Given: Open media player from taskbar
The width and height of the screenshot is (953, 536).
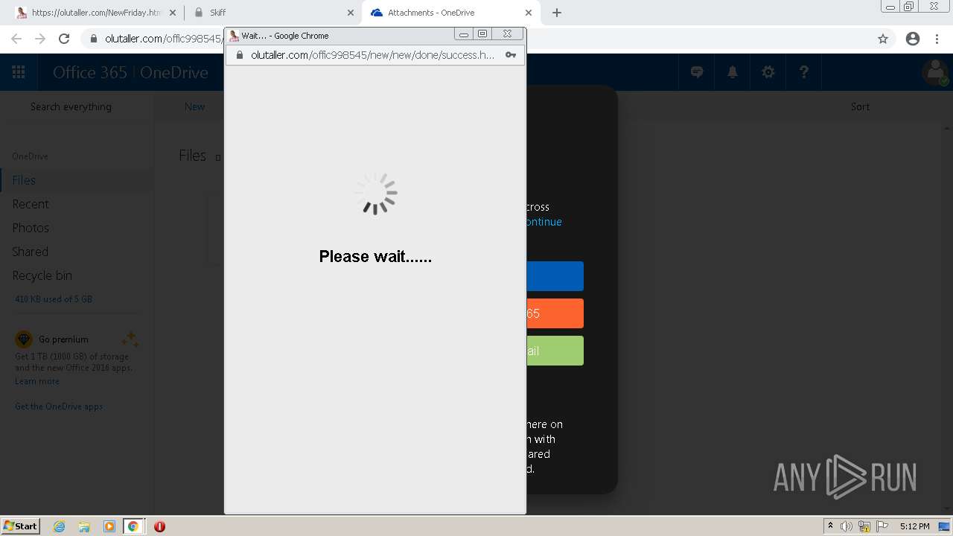Looking at the screenshot, I should pos(109,526).
